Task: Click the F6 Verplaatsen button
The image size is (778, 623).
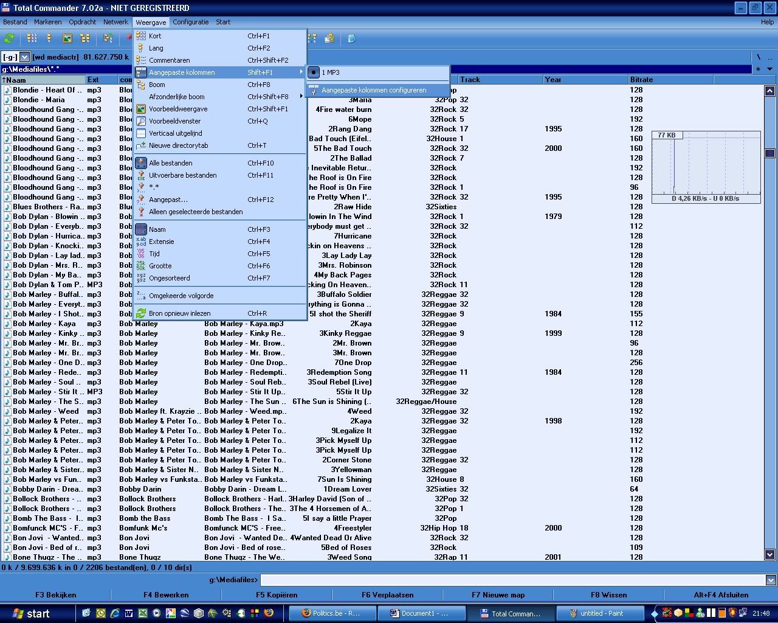Action: pyautogui.click(x=387, y=595)
